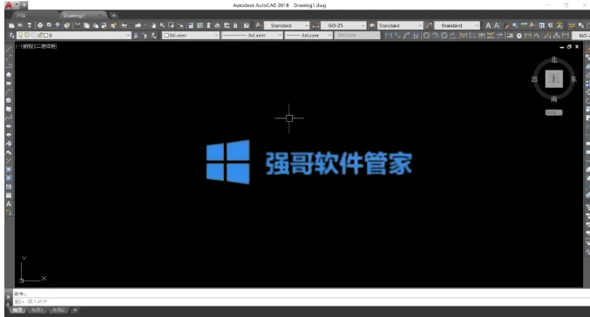Screen dimensions: 590x317
Task: Switch to the 布局1 layout tab
Action: tap(37, 310)
